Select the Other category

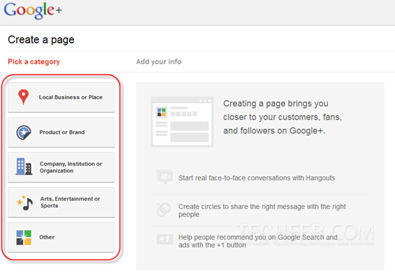[61, 237]
